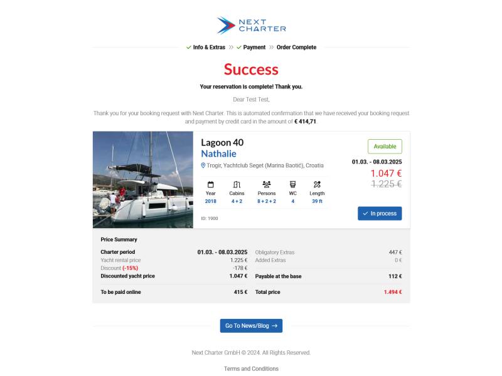Viewport: 502px width, 376px height.
Task: Click the WC toilet icon
Action: click(x=292, y=184)
